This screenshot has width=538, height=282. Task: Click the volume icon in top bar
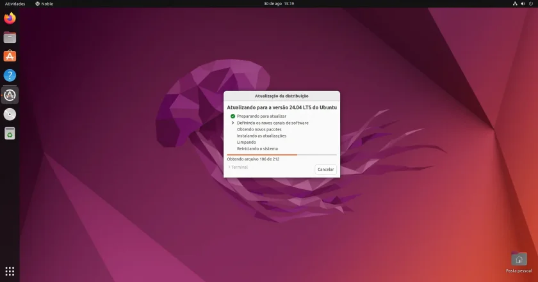point(523,4)
